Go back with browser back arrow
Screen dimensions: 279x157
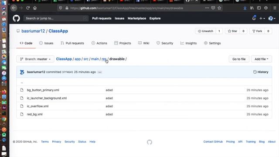pos(14,8)
